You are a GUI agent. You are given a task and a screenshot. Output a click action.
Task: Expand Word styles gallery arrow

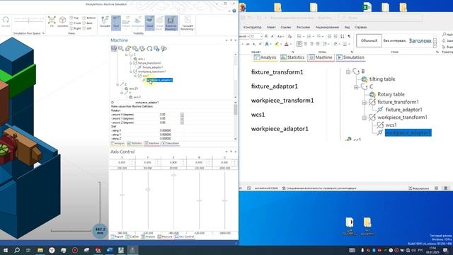click(435, 45)
